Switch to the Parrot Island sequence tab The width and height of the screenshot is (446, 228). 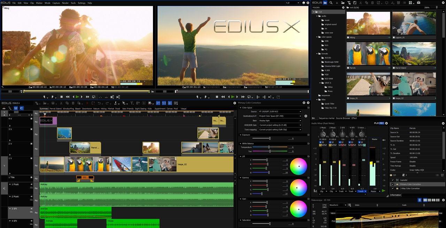coord(56,109)
